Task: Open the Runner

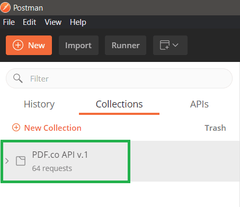Action: 126,45
